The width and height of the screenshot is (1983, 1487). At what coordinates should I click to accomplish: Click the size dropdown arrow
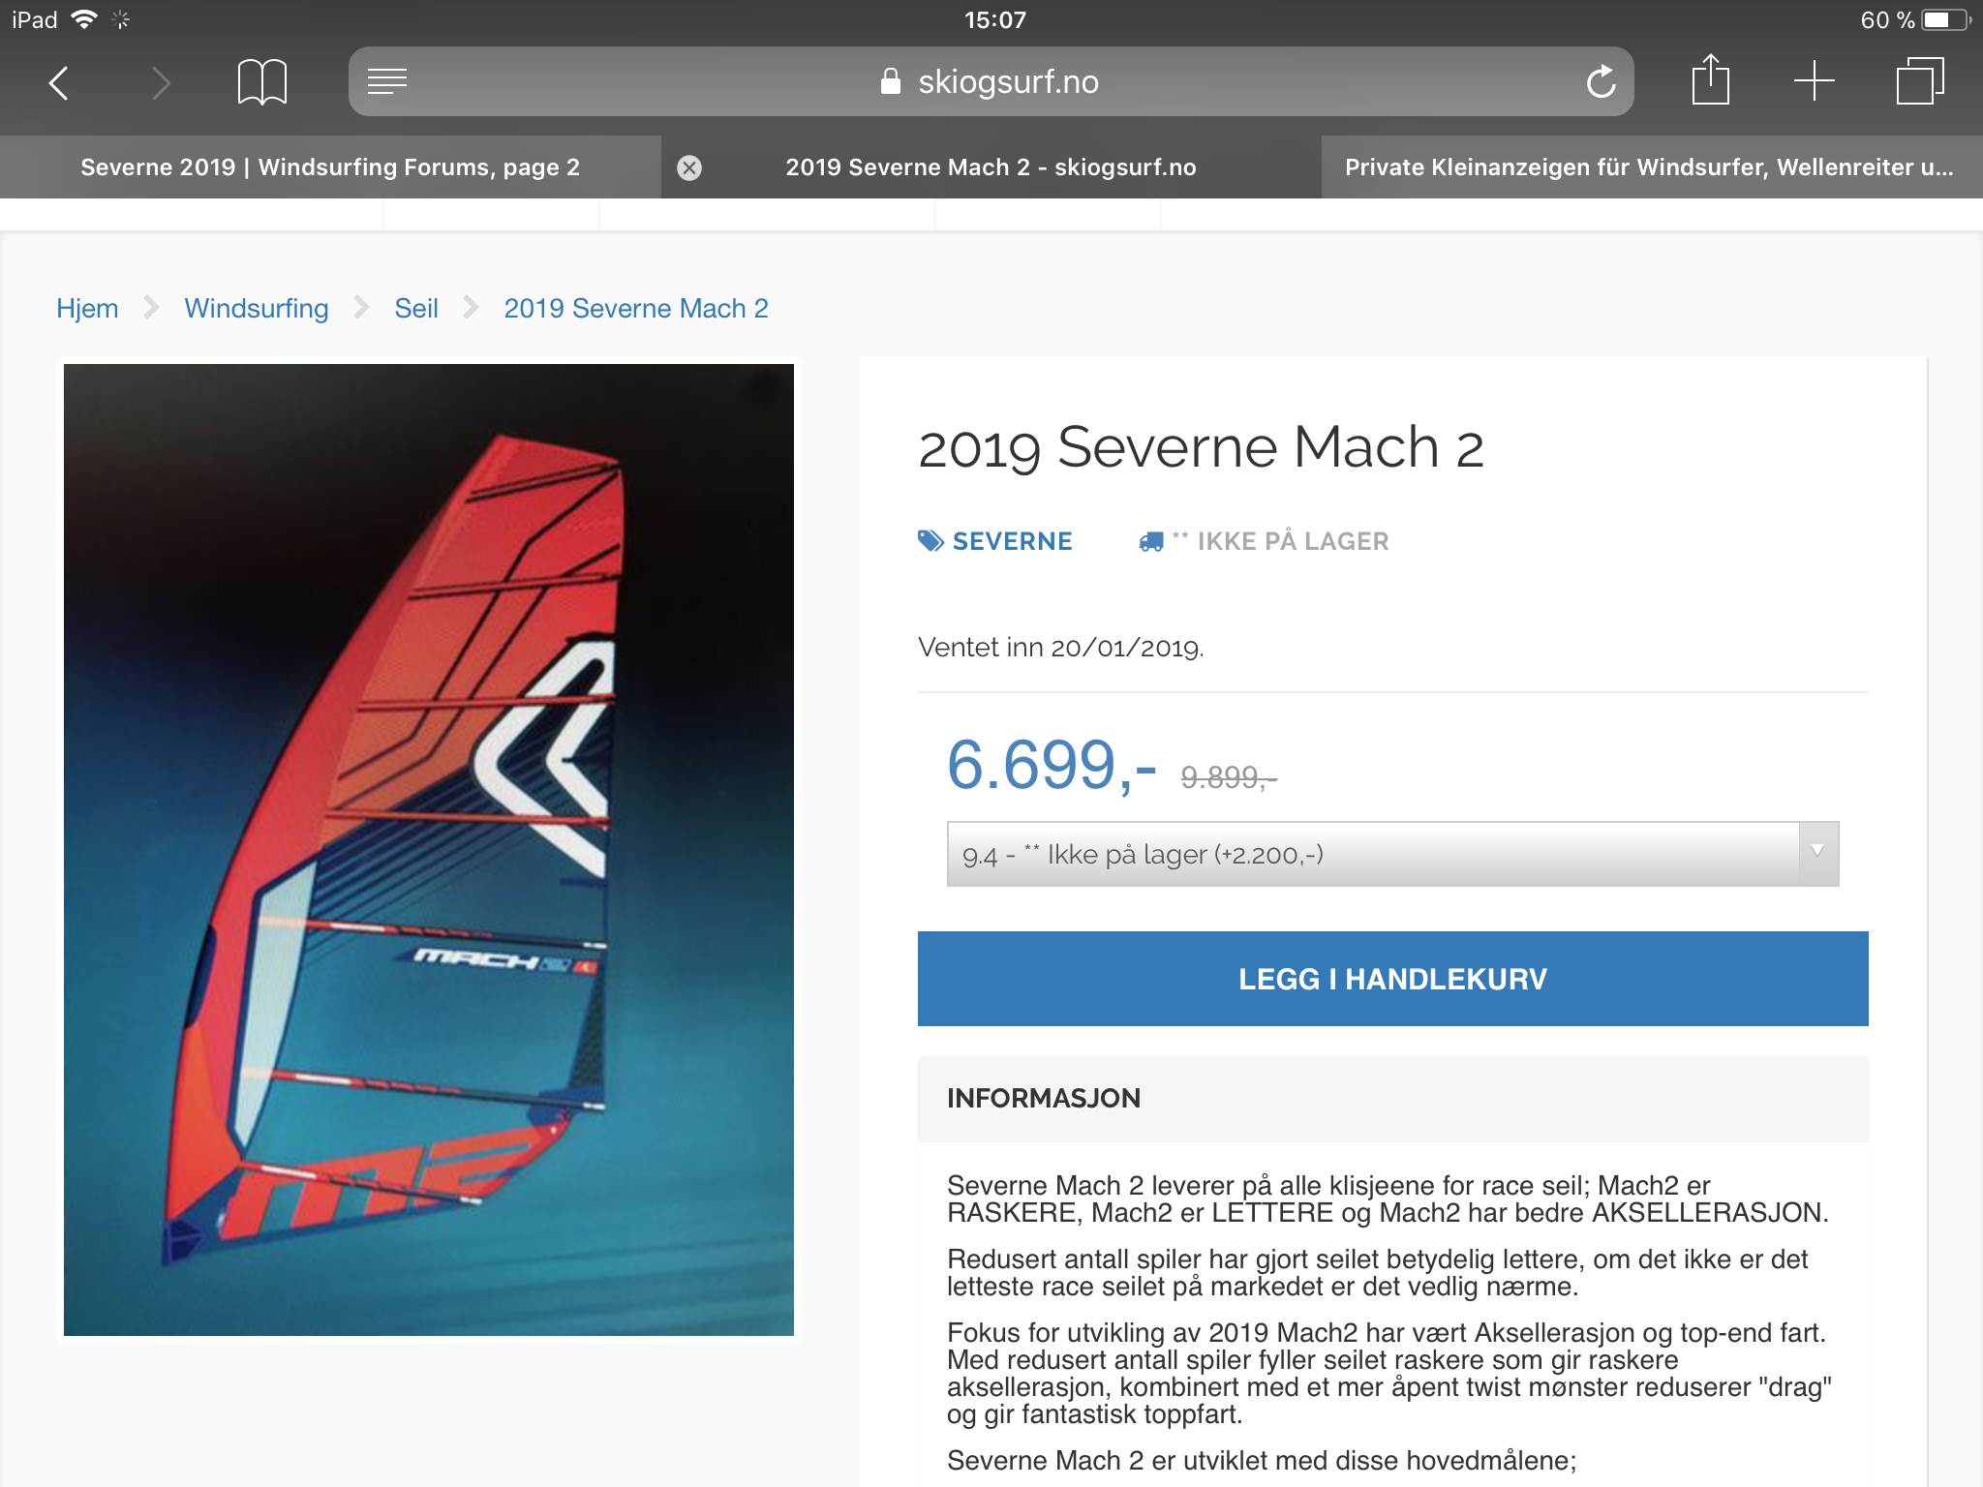coord(1818,852)
